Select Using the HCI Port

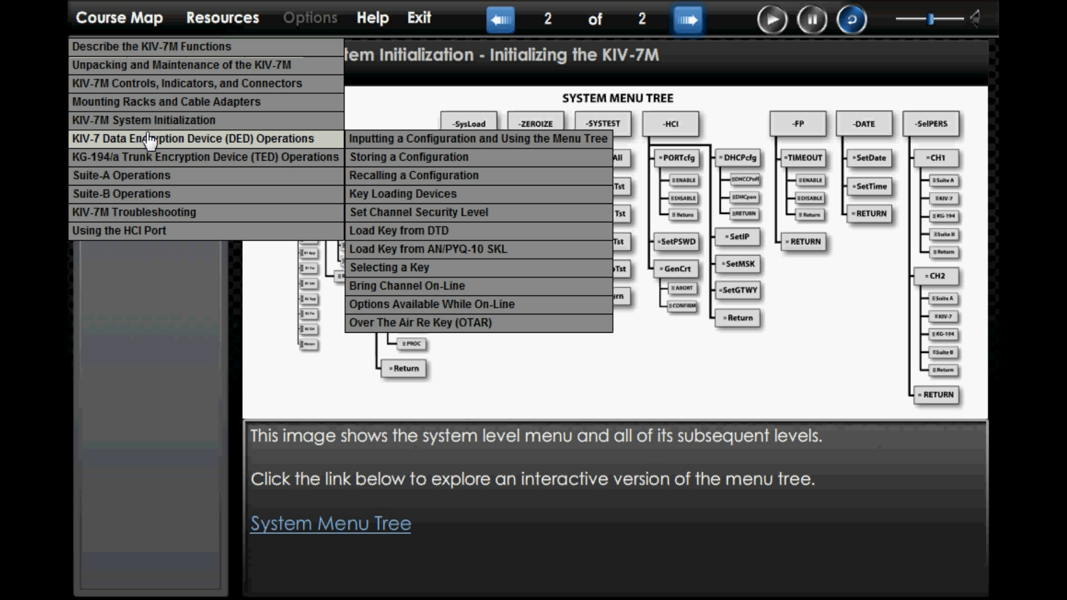[206, 230]
